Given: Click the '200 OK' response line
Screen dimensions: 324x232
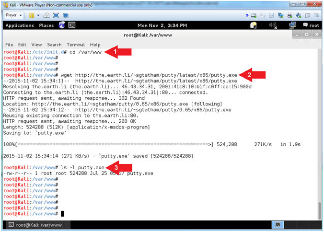Looking at the screenshot, I should (x=69, y=121).
